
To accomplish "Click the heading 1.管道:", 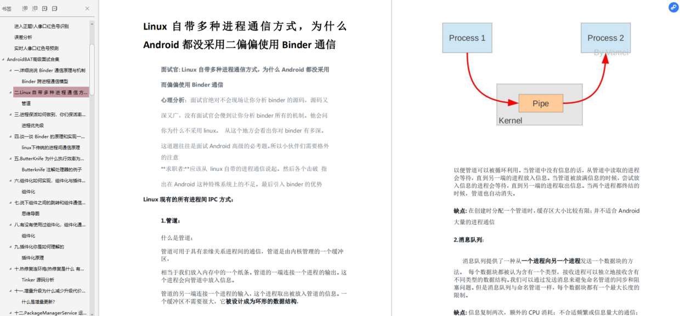I will coord(171,220).
